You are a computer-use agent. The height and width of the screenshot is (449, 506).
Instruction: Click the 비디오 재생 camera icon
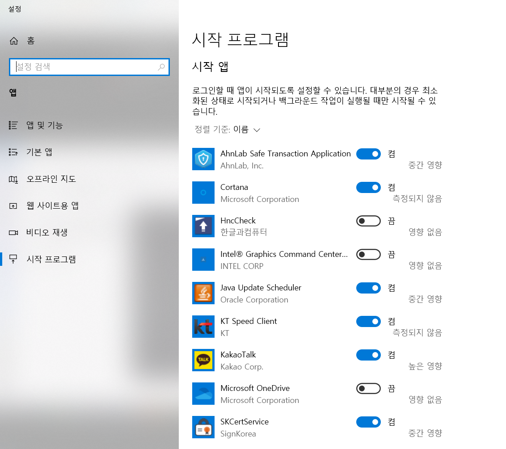pyautogui.click(x=13, y=233)
